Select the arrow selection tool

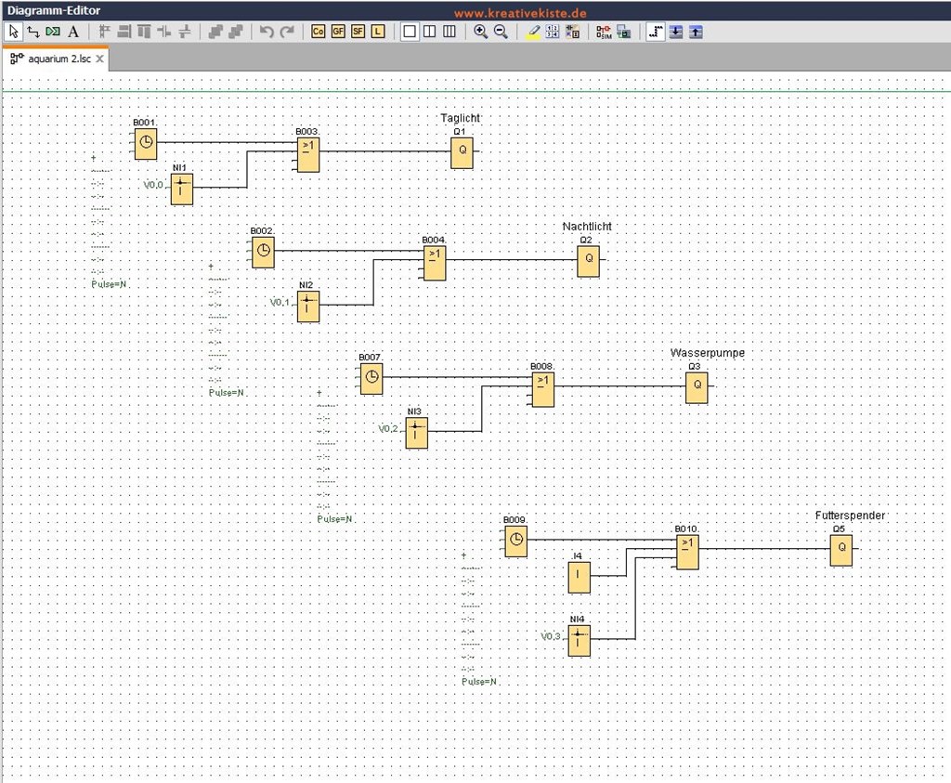tap(13, 32)
